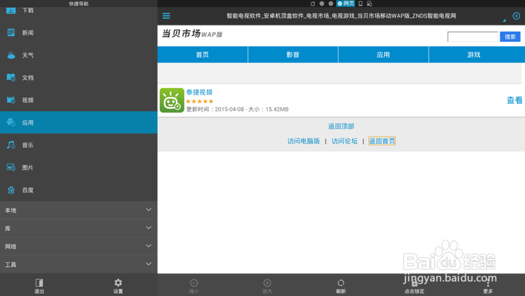Select the active 网页 web tab
Screen dimensions: 525x296
click(345, 4)
